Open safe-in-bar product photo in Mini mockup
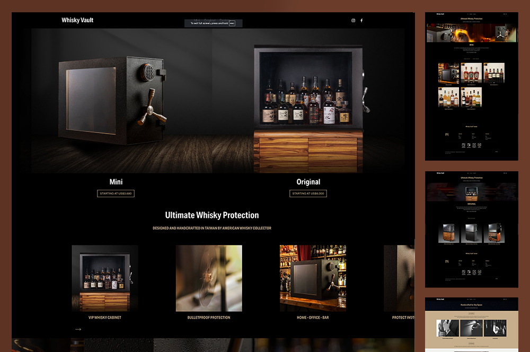This screenshot has width=530, height=352. (x=448, y=73)
